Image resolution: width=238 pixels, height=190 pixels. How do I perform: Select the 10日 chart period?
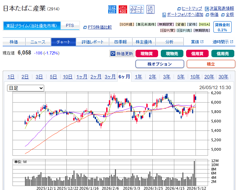pyautogui.click(x=67, y=77)
